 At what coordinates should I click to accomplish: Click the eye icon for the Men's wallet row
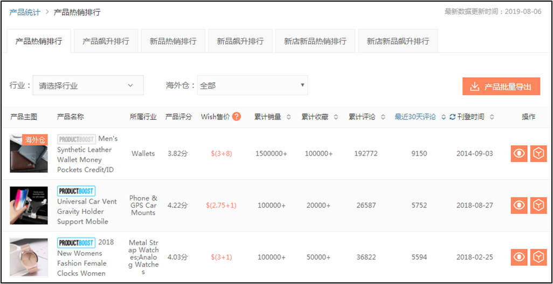(519, 154)
